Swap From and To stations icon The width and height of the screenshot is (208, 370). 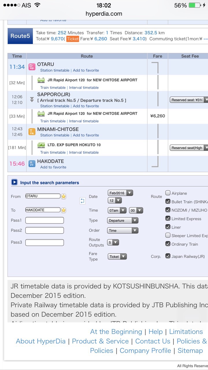(x=82, y=201)
